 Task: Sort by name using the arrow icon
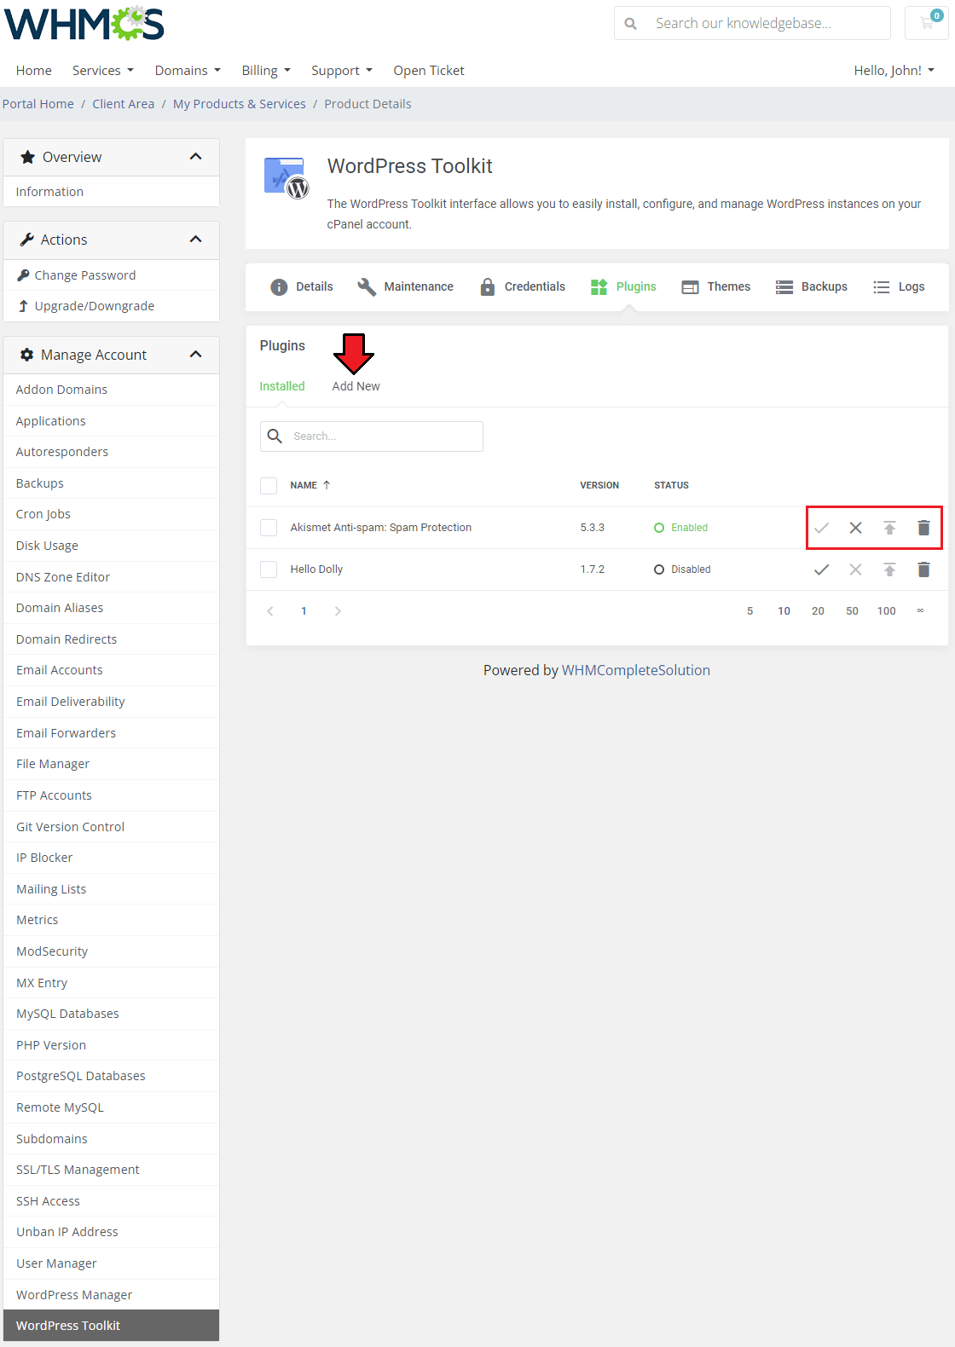click(327, 485)
